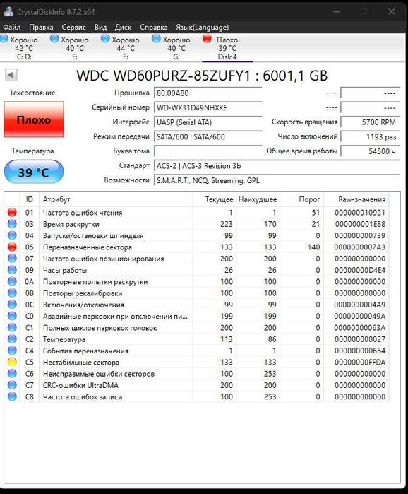Click the Прошивка field 80.00A80
This screenshot has width=408, height=494.
pyautogui.click(x=208, y=93)
